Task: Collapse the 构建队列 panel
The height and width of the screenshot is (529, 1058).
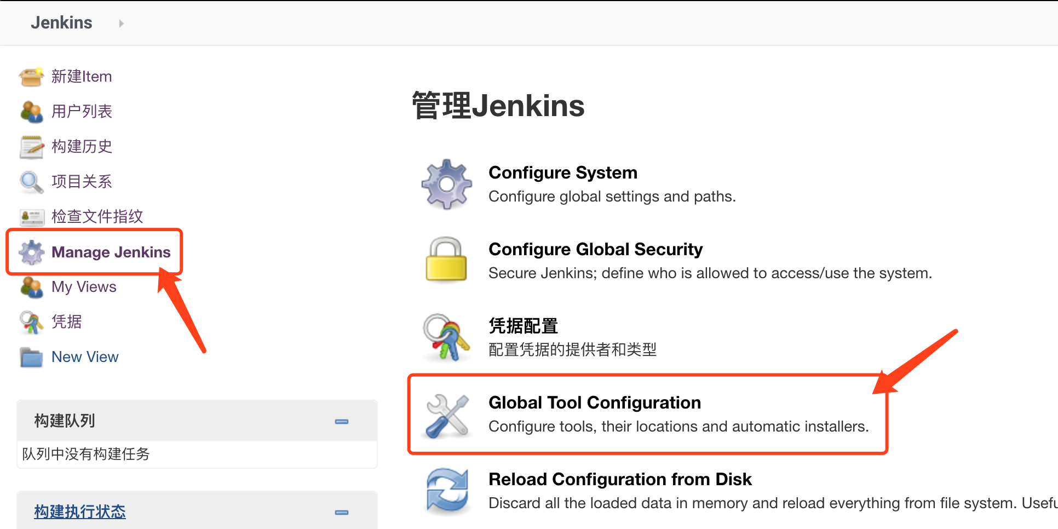Action: (x=342, y=421)
